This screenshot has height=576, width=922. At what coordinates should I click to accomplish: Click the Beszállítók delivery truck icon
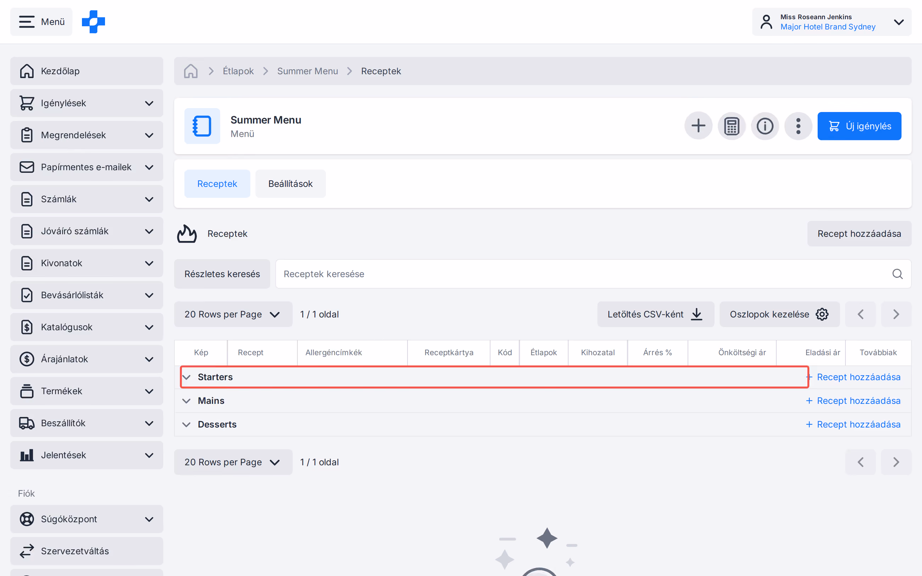pos(27,423)
